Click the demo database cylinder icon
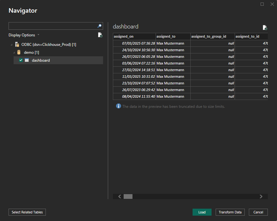 coord(19,52)
